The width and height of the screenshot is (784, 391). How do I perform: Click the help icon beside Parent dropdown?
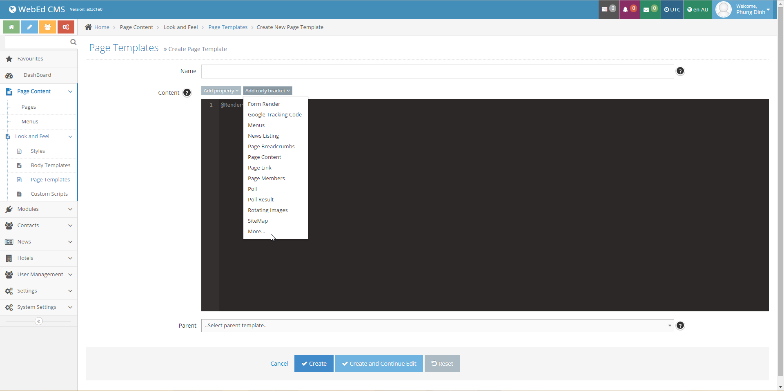click(x=680, y=326)
